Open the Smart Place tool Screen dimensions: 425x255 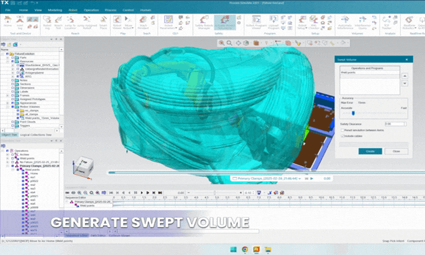point(103,22)
